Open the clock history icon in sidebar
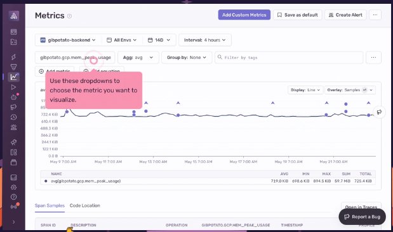 (x=13, y=117)
